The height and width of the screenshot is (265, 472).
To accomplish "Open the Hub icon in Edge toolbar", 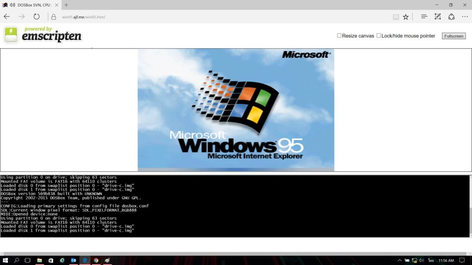I will click(425, 17).
